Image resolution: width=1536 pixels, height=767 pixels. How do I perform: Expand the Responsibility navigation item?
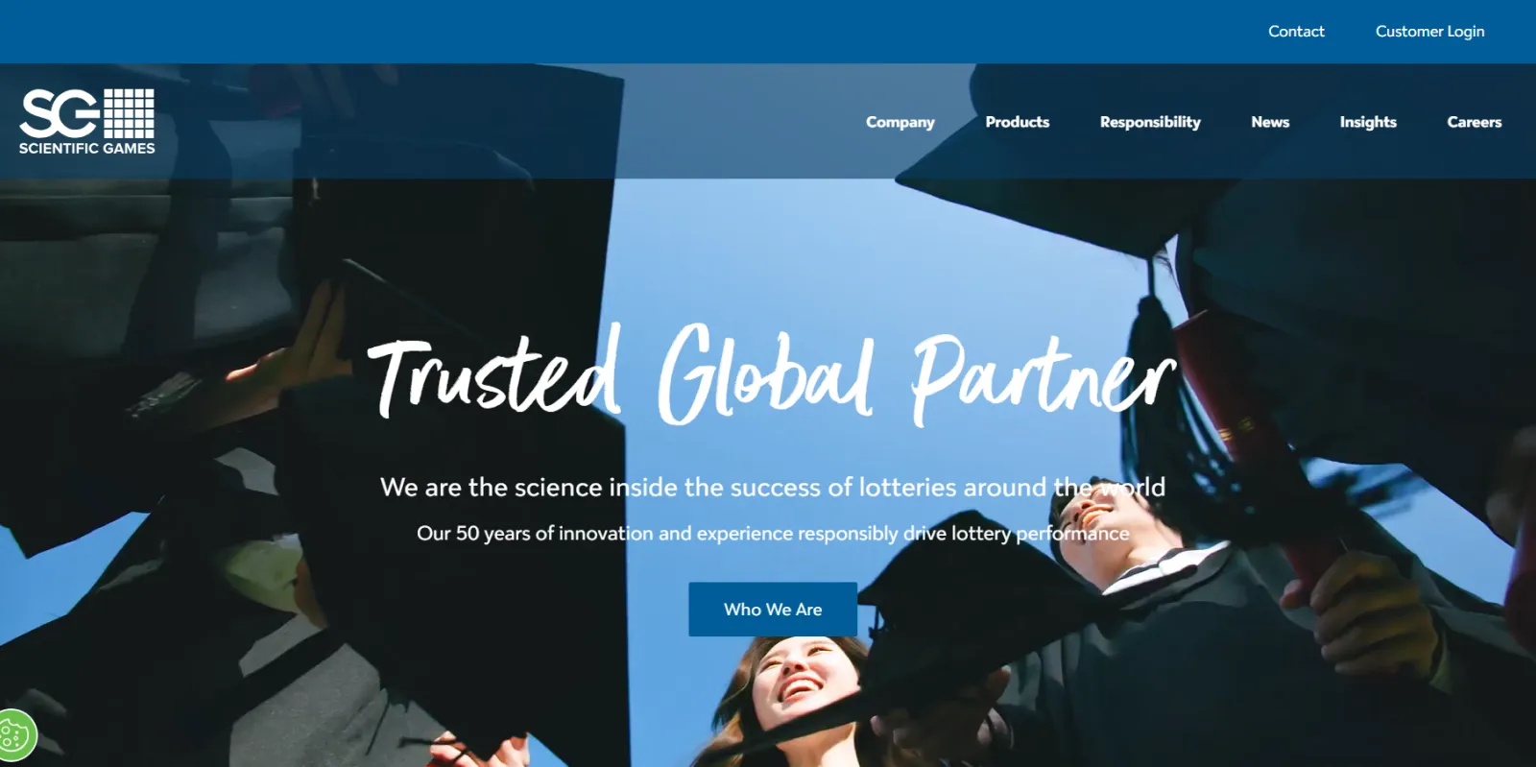[x=1150, y=122]
